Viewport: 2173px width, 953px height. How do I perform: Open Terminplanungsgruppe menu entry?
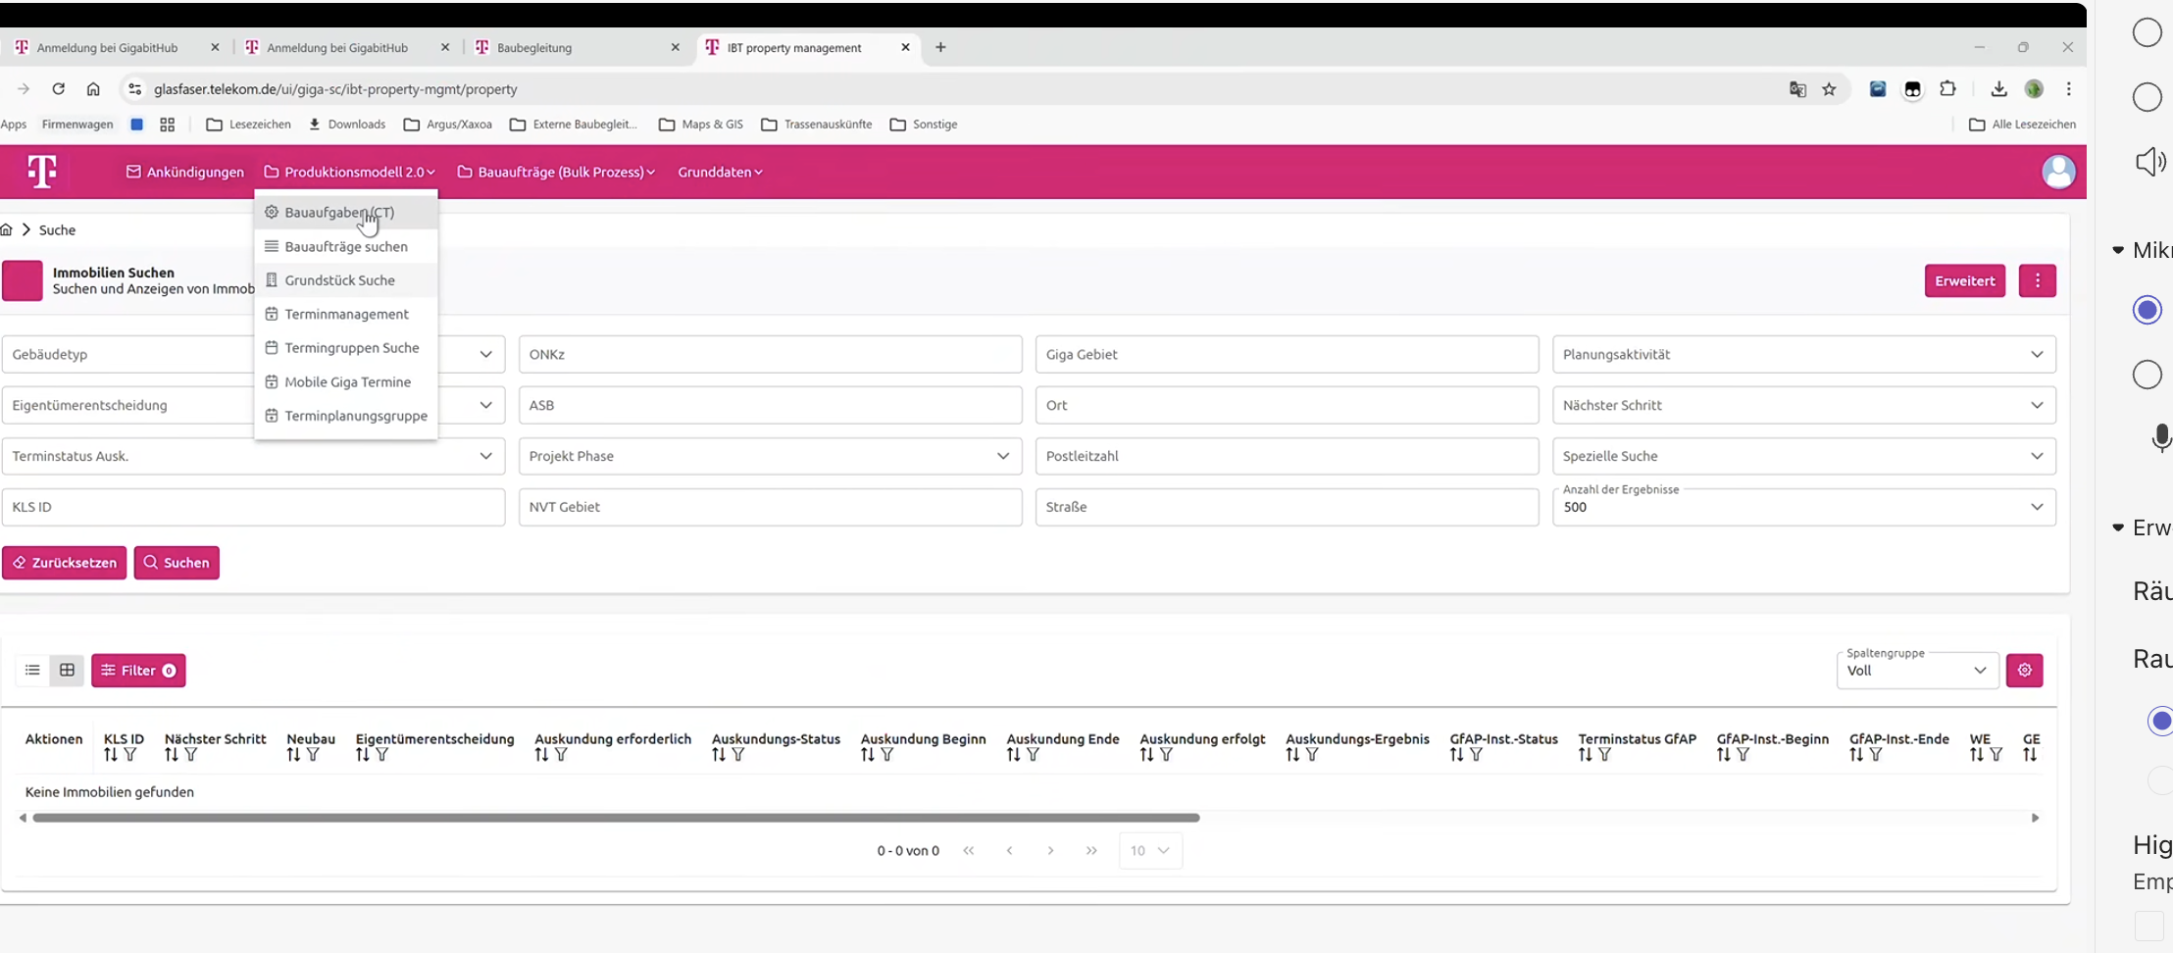tap(345, 416)
